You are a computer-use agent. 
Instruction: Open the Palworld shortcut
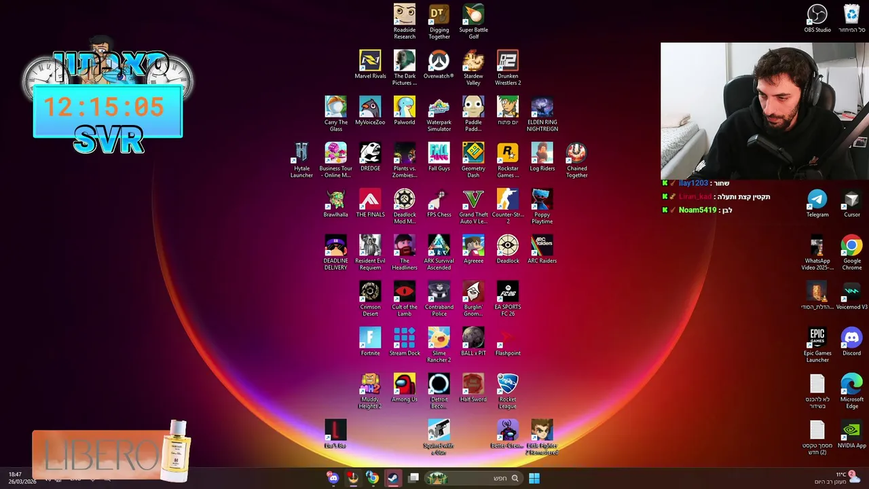tap(405, 111)
